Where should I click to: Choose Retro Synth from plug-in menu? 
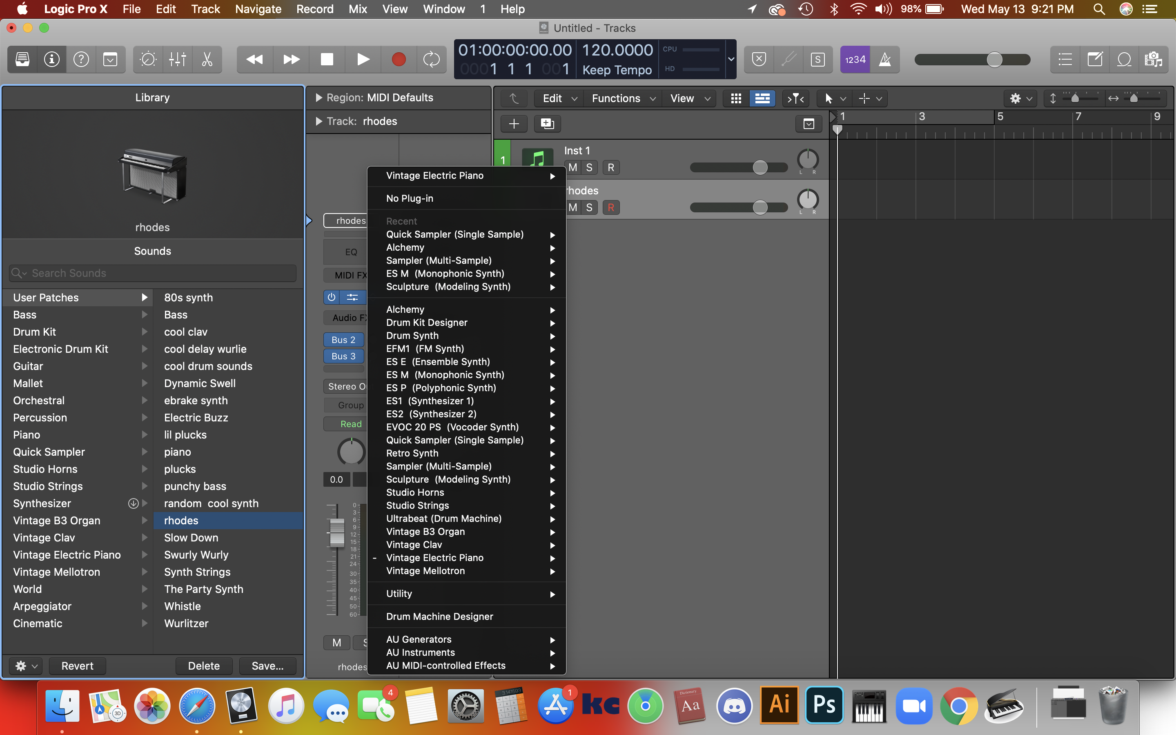click(x=412, y=453)
